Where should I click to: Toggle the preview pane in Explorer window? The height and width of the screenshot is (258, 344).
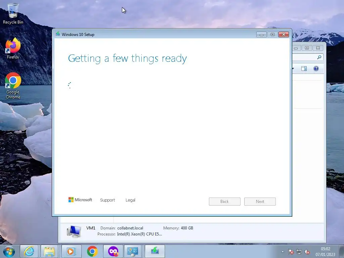point(304,69)
